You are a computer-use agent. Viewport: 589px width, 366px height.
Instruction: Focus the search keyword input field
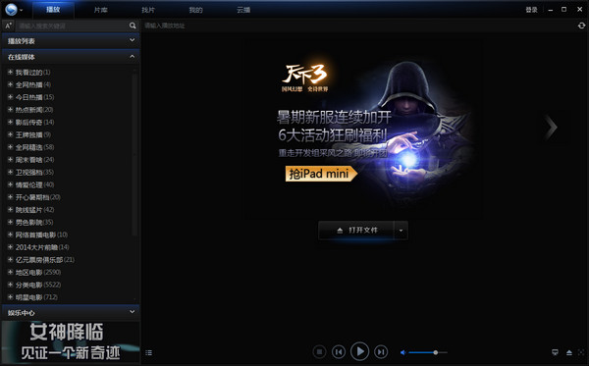pos(72,26)
